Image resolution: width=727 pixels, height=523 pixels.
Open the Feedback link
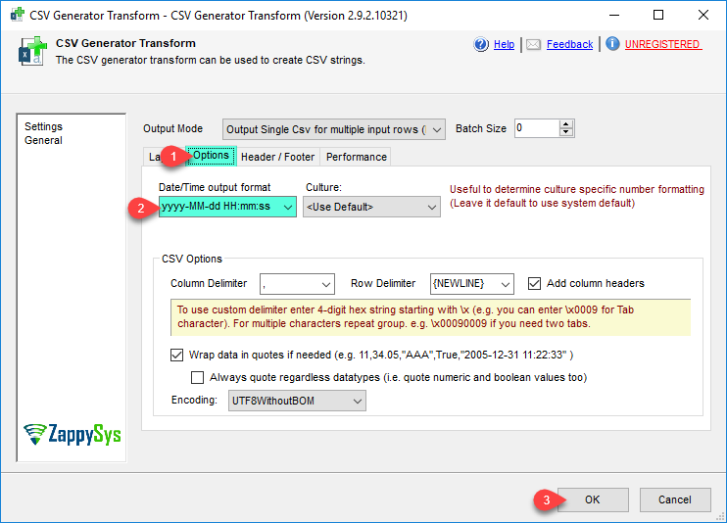tap(569, 44)
